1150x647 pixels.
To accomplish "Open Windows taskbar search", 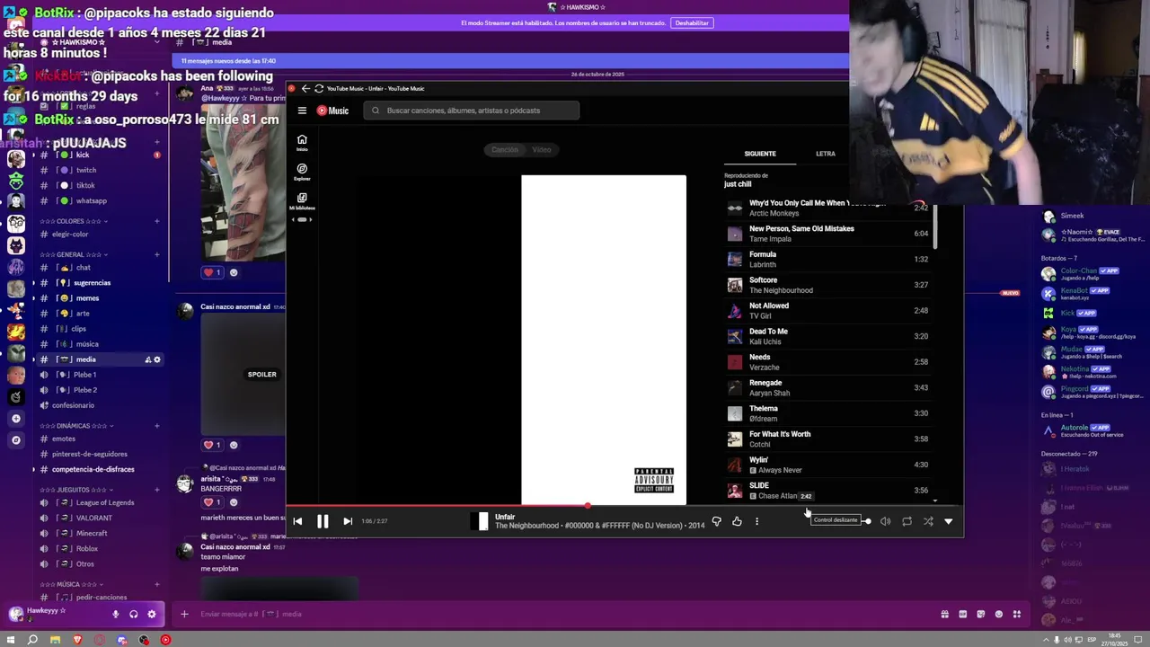I will (32, 640).
